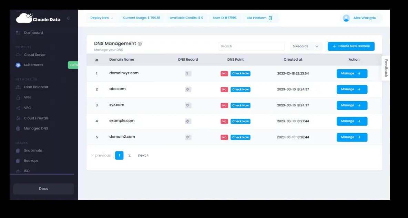408x218 pixels.
Task: Click the Current Usage $ 760.81 indicator
Action: click(x=142, y=18)
